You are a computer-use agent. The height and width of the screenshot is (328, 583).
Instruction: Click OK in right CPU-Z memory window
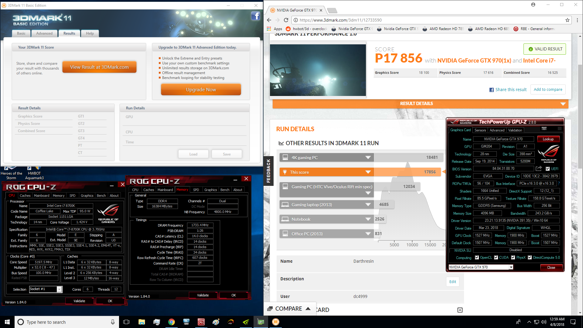(234, 295)
